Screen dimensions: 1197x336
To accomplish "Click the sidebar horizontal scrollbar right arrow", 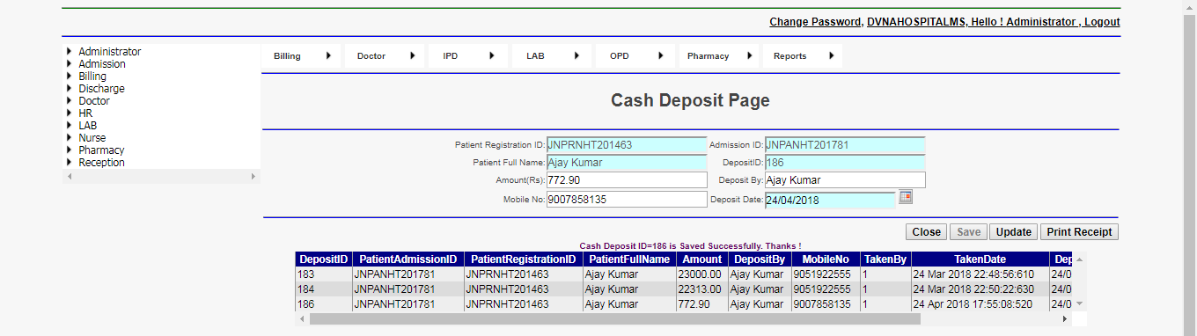I will pos(253,177).
